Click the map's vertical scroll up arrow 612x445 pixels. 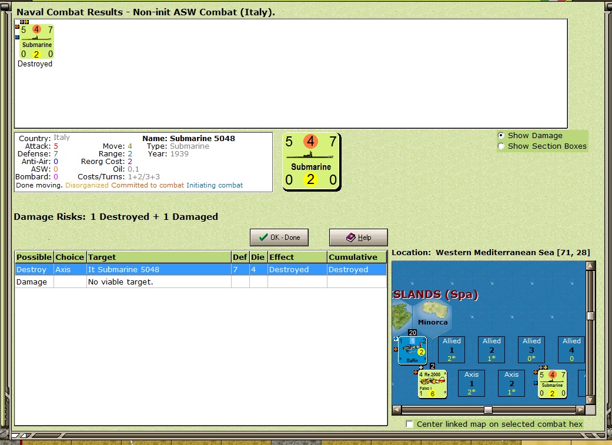point(590,266)
